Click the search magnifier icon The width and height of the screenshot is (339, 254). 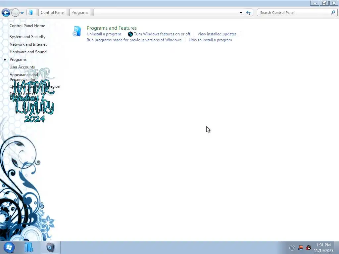(x=333, y=13)
